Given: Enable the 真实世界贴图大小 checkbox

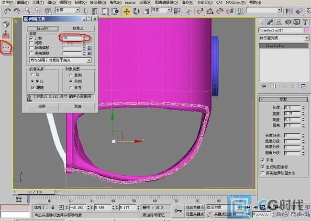Looking at the screenshot, I should pyautogui.click(x=262, y=173).
